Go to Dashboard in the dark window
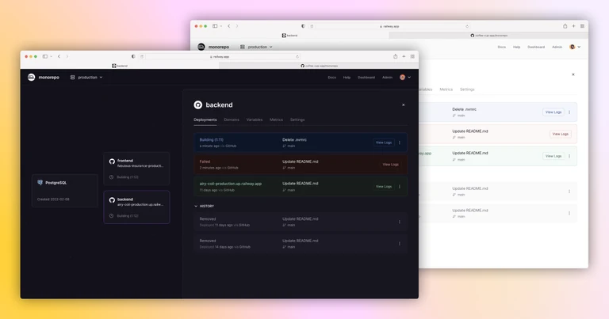Viewport: 609px width, 319px height. pyautogui.click(x=366, y=77)
